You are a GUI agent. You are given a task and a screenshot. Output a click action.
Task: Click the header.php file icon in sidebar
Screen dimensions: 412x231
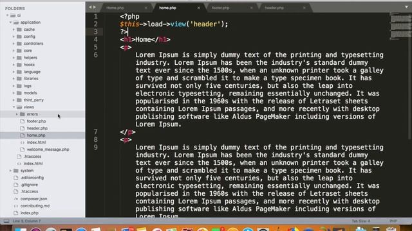click(23, 128)
